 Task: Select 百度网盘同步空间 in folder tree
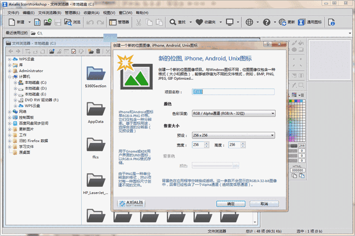coord(34,123)
